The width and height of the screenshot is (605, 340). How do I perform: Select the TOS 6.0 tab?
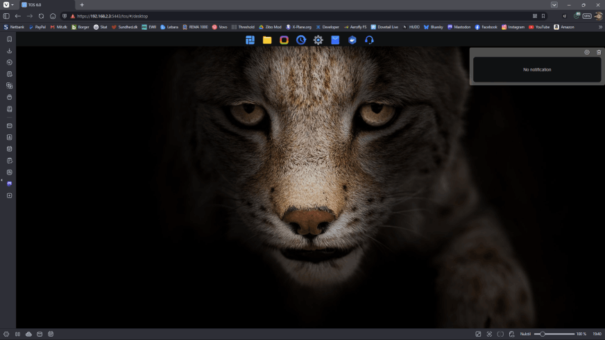pyautogui.click(x=47, y=5)
